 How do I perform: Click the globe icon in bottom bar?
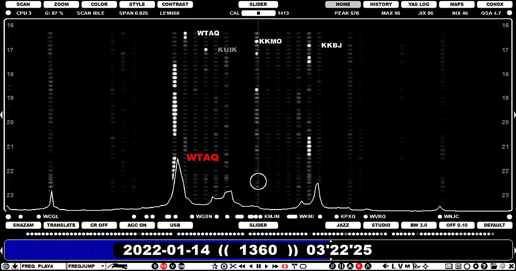(x=5, y=266)
